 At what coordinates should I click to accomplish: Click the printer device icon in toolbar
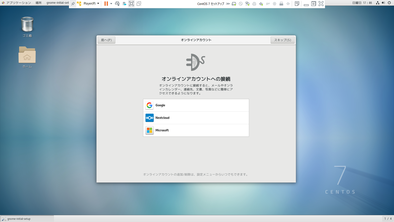click(x=254, y=4)
